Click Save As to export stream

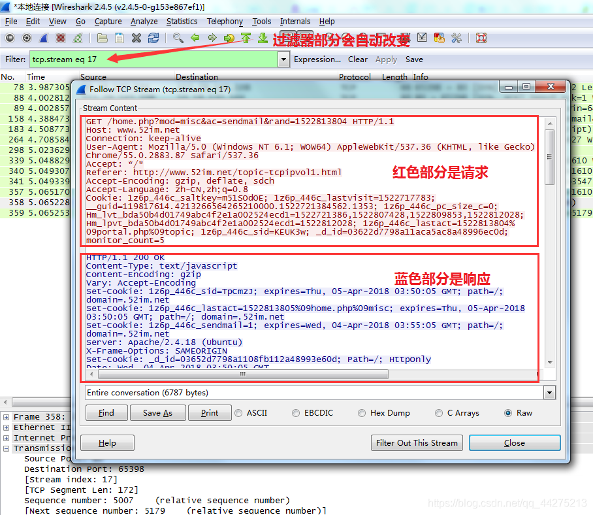(x=157, y=413)
